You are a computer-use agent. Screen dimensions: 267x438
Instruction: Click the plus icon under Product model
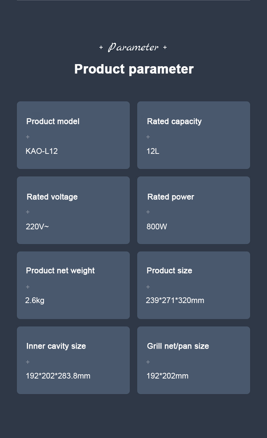pos(28,137)
